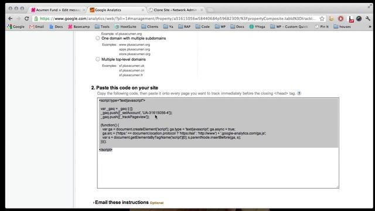
Task: Click the browser forward arrow
Action: [x=18, y=18]
